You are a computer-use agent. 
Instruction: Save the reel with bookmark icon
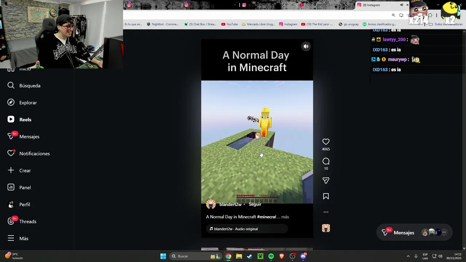click(x=326, y=196)
